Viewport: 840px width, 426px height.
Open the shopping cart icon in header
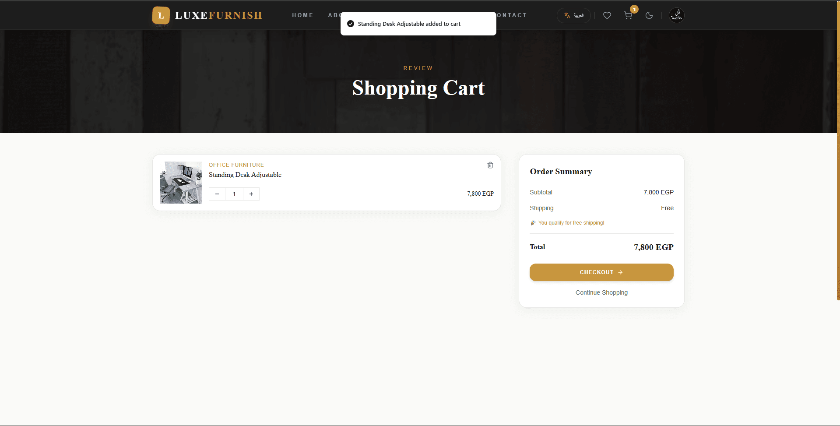click(628, 15)
